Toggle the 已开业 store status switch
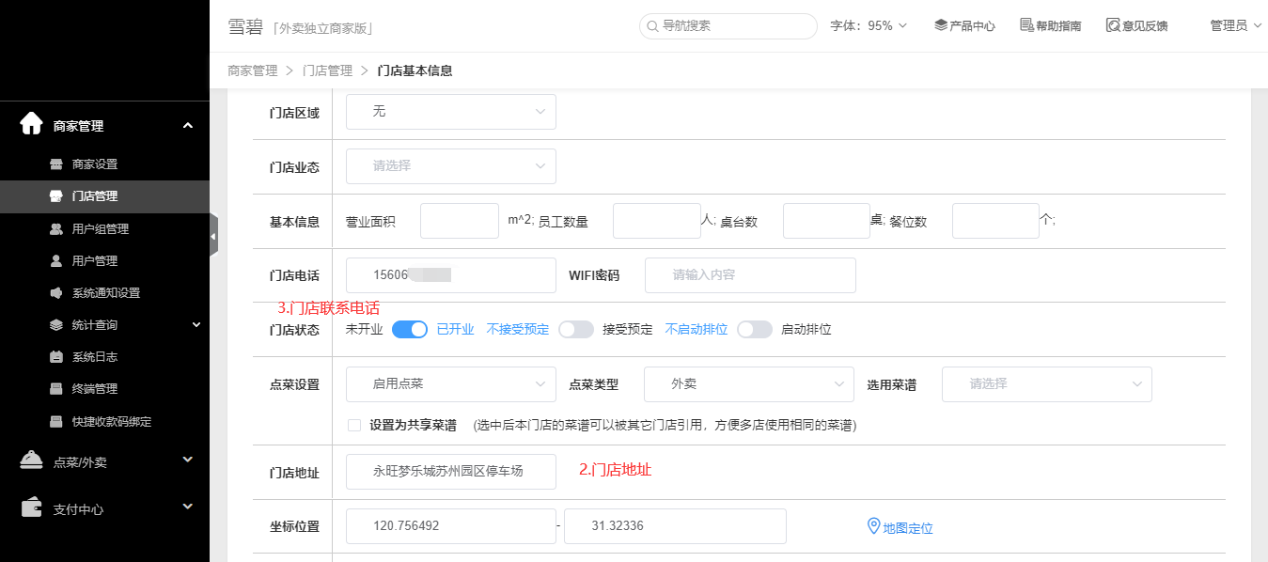 point(410,329)
